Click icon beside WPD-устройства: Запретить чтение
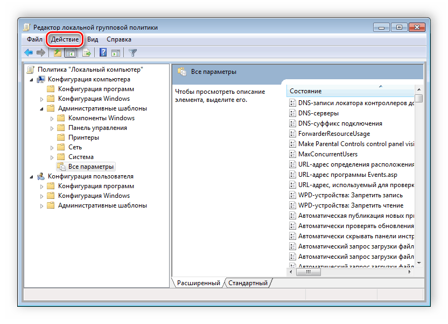This screenshot has height=324, width=448. coord(292,205)
